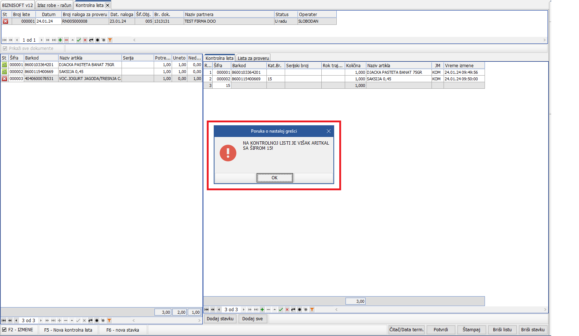Close the error dialog with its X button
The width and height of the screenshot is (579, 336).
tap(328, 131)
